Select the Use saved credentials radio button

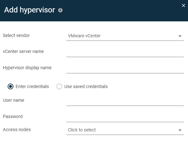click(x=59, y=86)
